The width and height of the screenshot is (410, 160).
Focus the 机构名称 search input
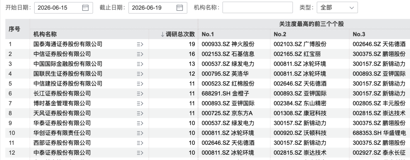point(257,7)
